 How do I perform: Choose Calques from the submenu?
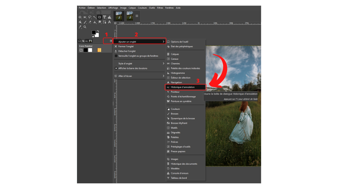pos(185,54)
